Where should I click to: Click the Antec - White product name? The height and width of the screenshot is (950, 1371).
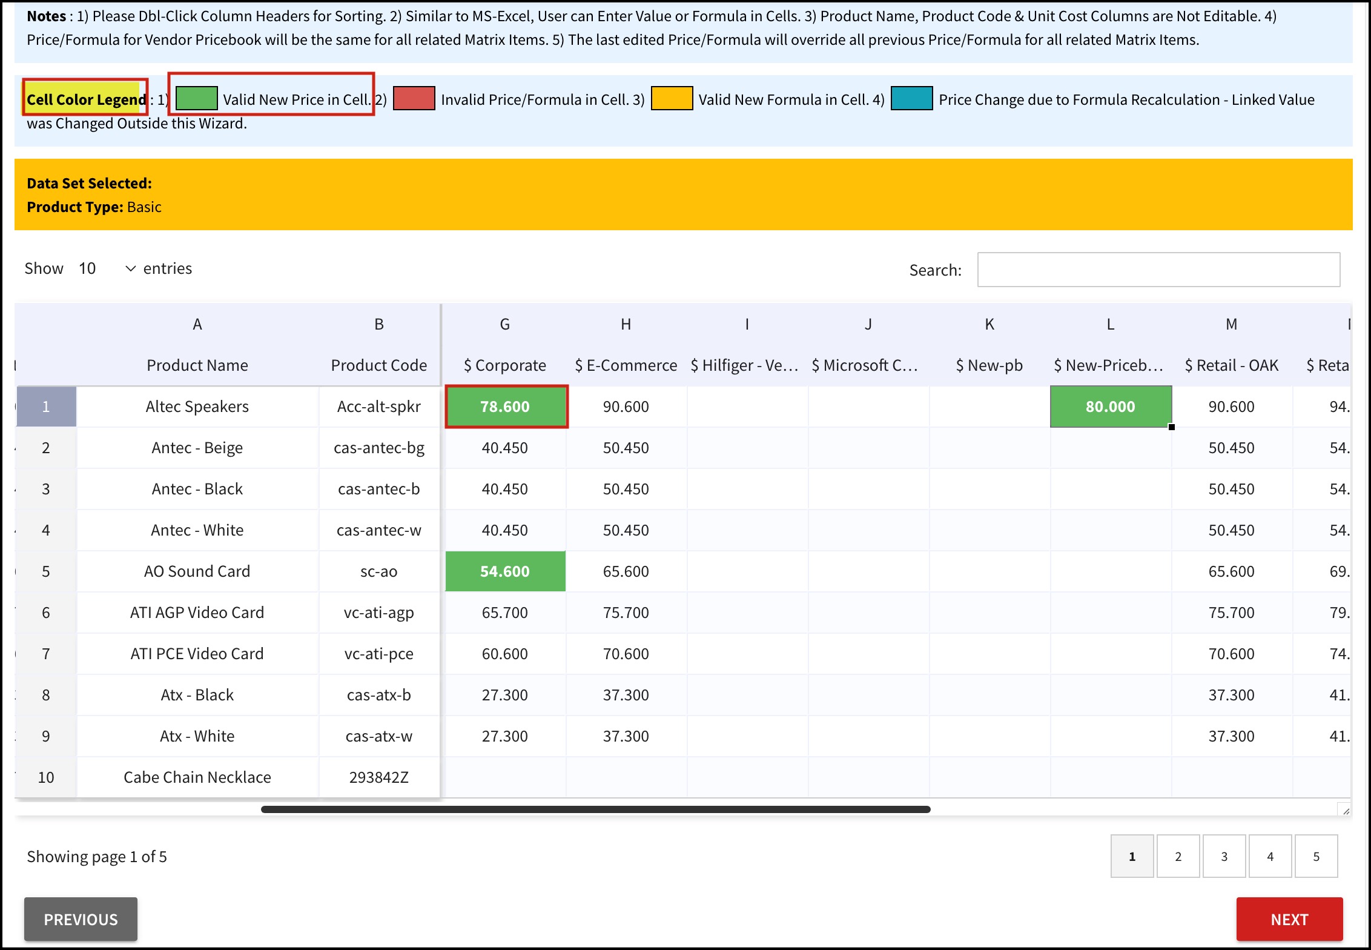coord(197,530)
